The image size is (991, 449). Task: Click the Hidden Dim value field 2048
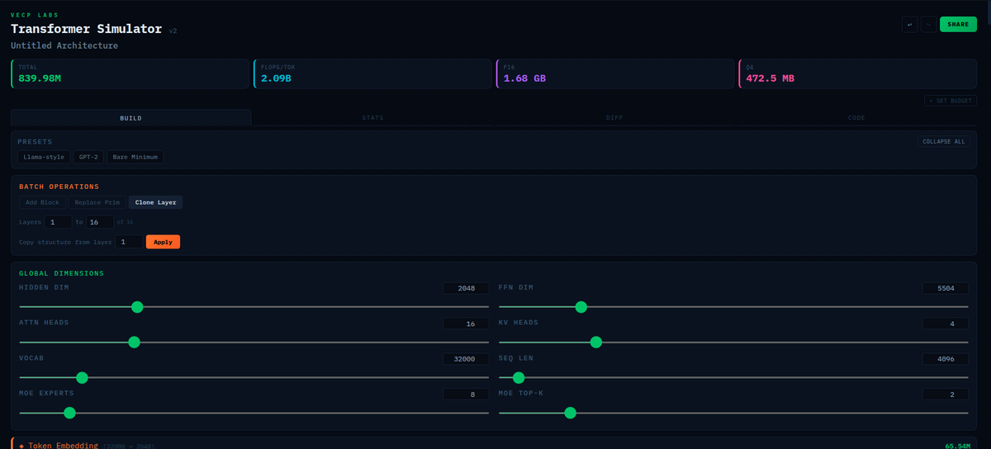click(466, 288)
